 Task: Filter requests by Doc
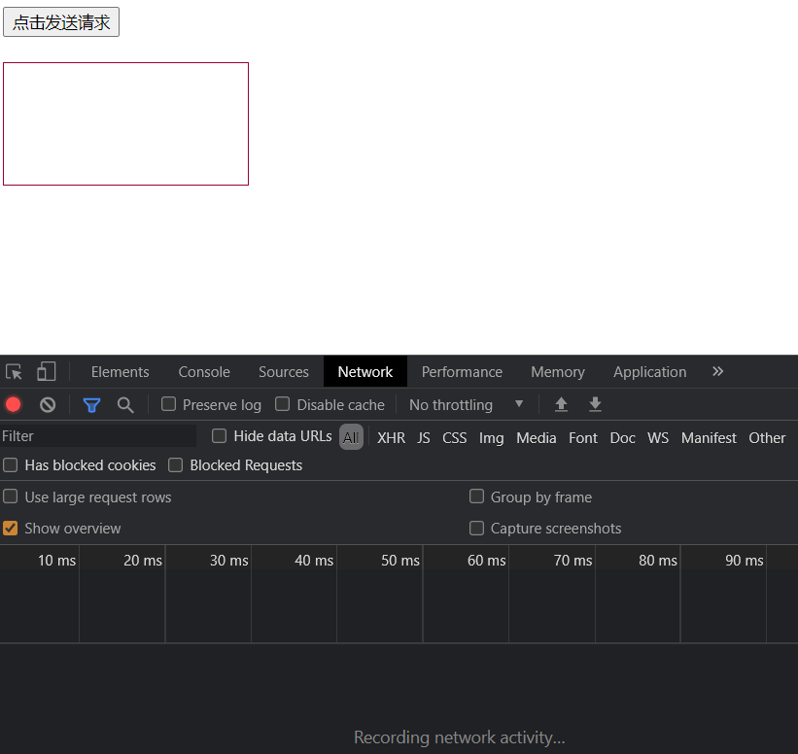point(622,437)
